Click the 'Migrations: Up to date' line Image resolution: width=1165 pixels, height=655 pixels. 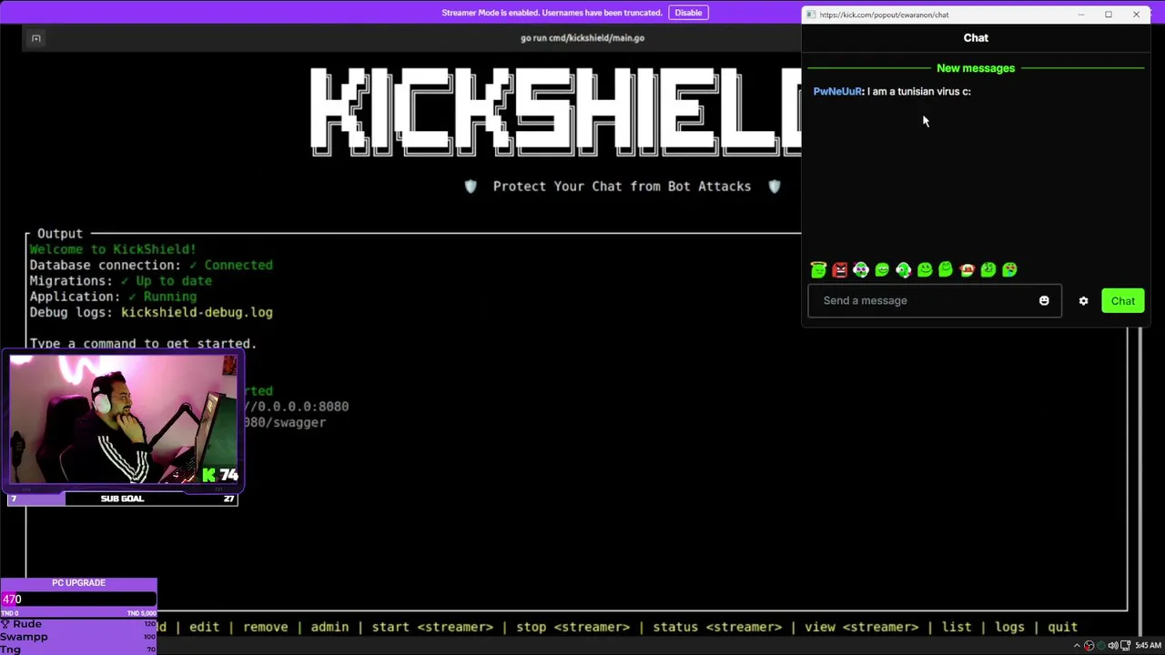(x=122, y=281)
